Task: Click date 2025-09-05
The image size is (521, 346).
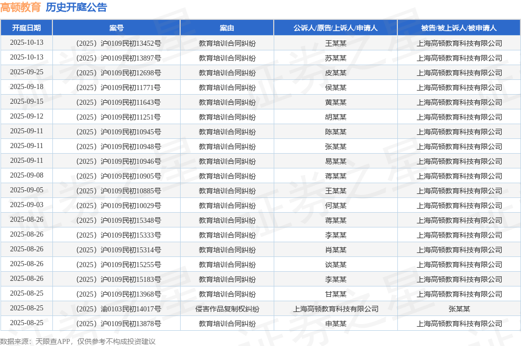Action: 26,190
